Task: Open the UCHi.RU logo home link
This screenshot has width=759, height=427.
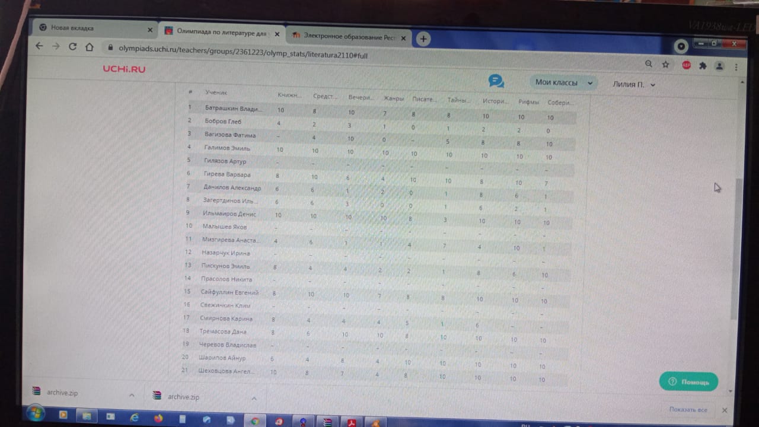Action: 124,69
